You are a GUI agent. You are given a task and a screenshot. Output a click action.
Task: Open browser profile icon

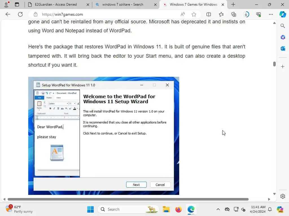click(x=7, y=4)
